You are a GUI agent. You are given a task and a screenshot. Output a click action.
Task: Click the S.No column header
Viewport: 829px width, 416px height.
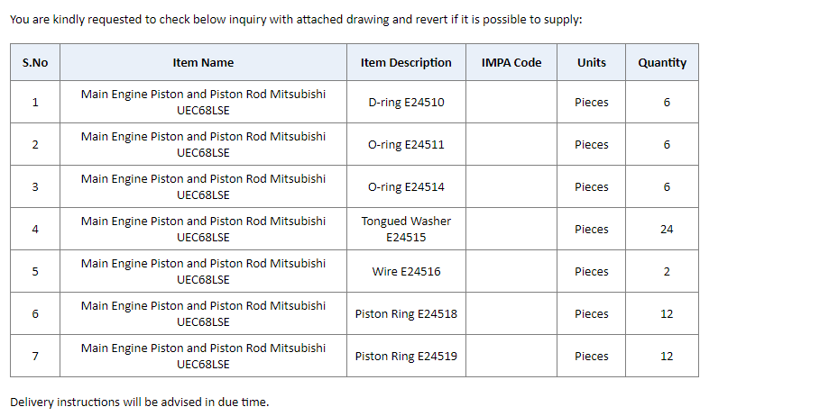point(35,62)
